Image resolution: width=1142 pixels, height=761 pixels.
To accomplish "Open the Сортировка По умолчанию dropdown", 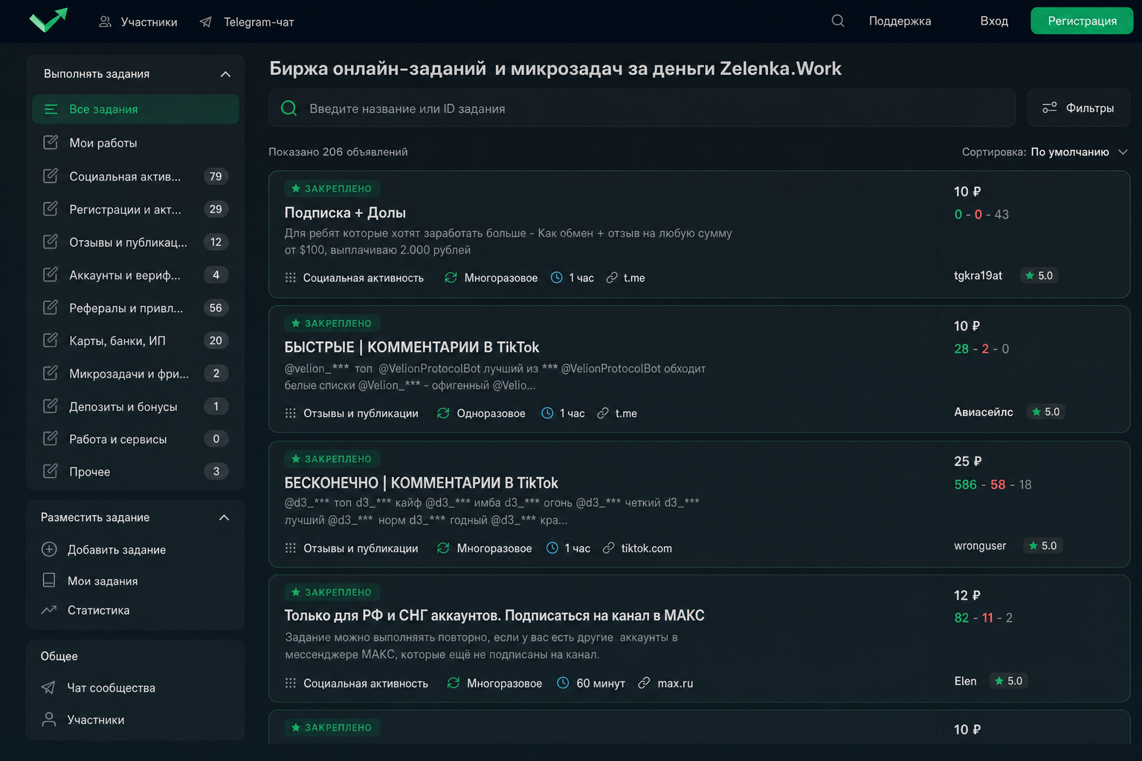I will click(1045, 152).
